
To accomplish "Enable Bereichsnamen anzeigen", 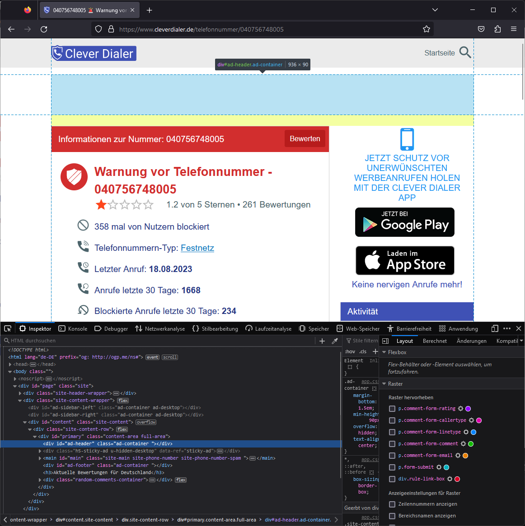I will (x=392, y=516).
